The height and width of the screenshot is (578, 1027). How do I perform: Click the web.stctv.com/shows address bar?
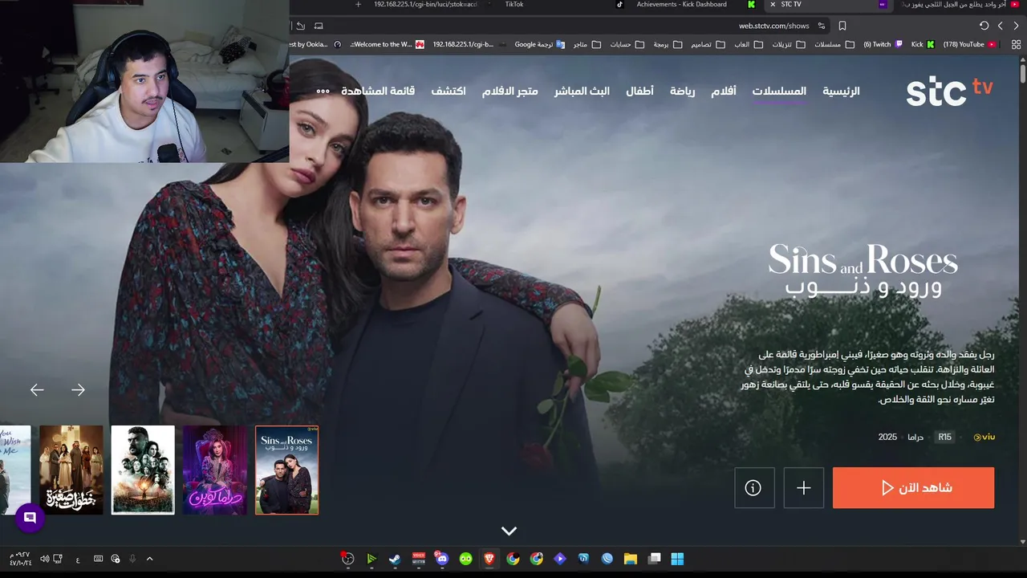point(774,26)
